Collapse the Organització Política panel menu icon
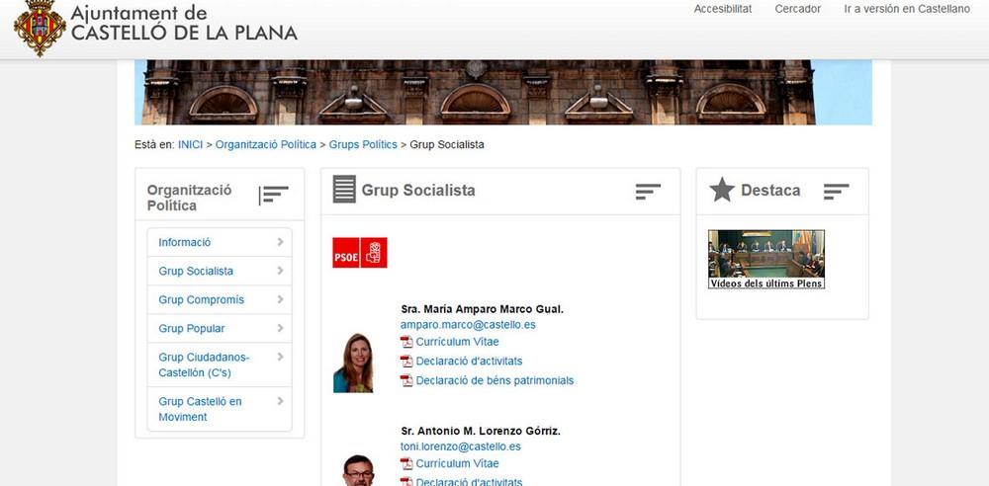The height and width of the screenshot is (486, 989). point(274,195)
